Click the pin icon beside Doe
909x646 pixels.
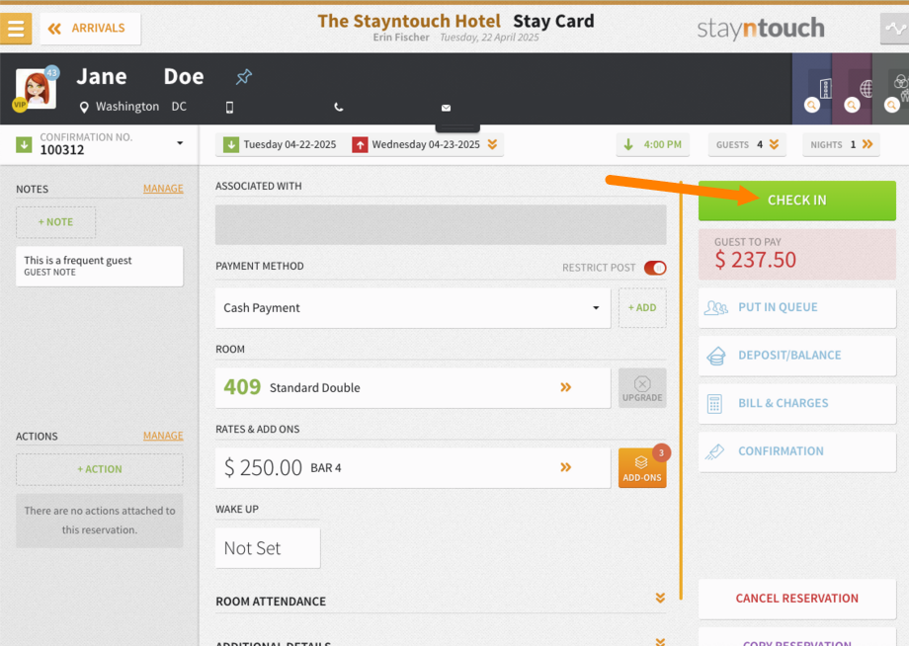pos(243,76)
